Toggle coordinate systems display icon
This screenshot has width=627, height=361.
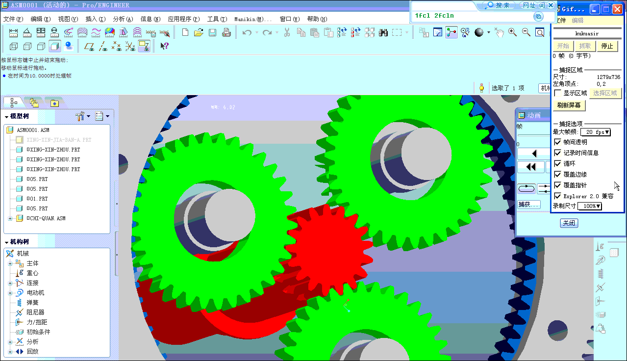tap(130, 46)
